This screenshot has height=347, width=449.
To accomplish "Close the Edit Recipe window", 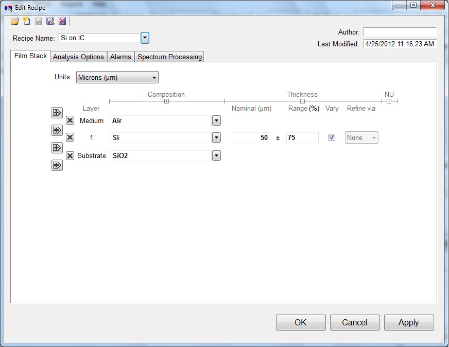I will click(x=433, y=5).
